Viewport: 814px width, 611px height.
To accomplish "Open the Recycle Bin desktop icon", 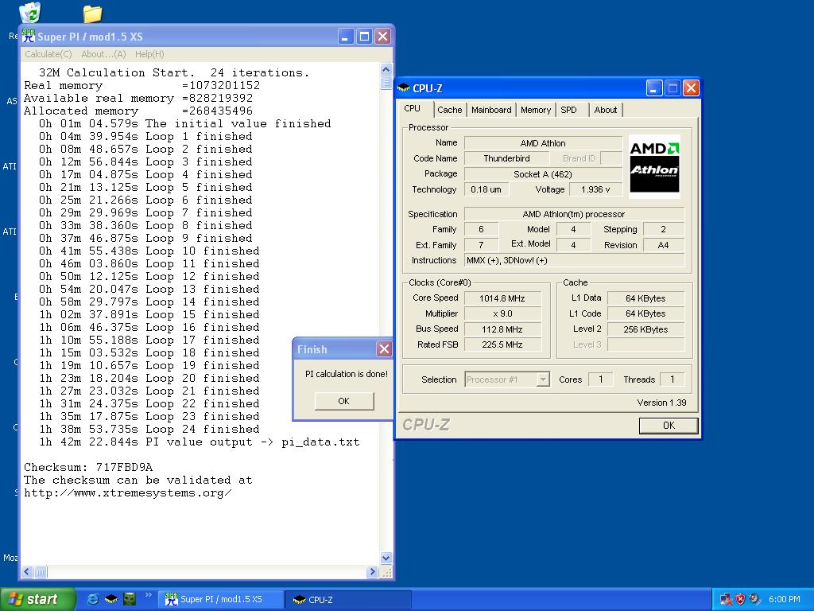I will pos(30,13).
